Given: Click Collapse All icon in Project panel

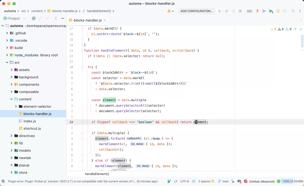Looking at the screenshot, I should (x=47, y=18).
